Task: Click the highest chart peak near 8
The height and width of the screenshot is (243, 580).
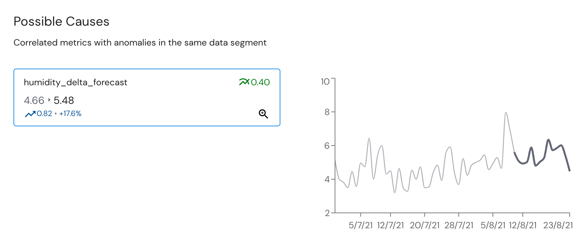Action: click(x=506, y=113)
